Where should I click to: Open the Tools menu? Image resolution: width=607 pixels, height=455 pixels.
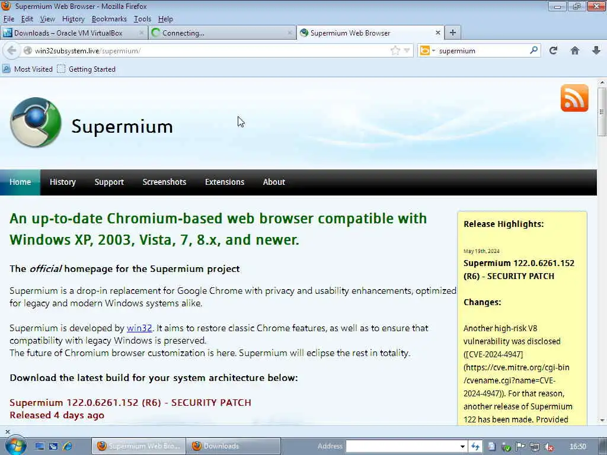(142, 19)
